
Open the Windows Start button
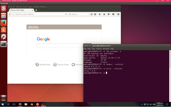3,104
